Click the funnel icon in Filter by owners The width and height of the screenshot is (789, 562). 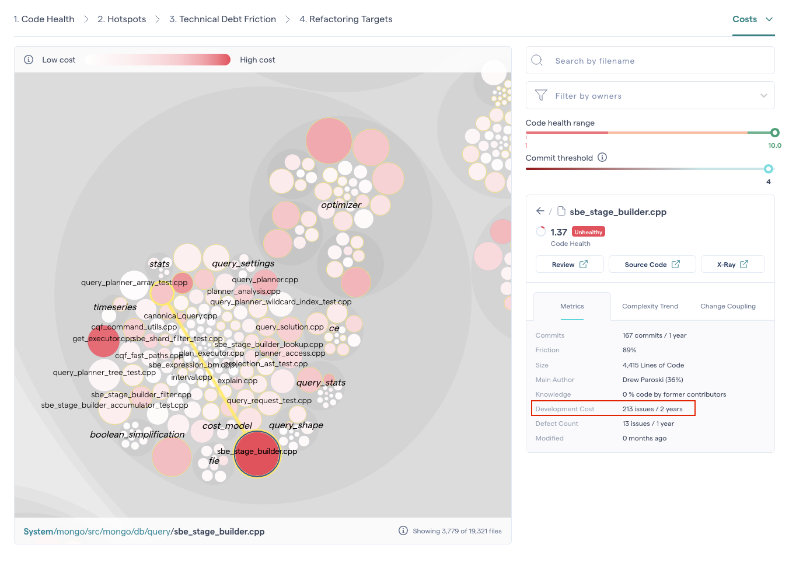pos(540,95)
